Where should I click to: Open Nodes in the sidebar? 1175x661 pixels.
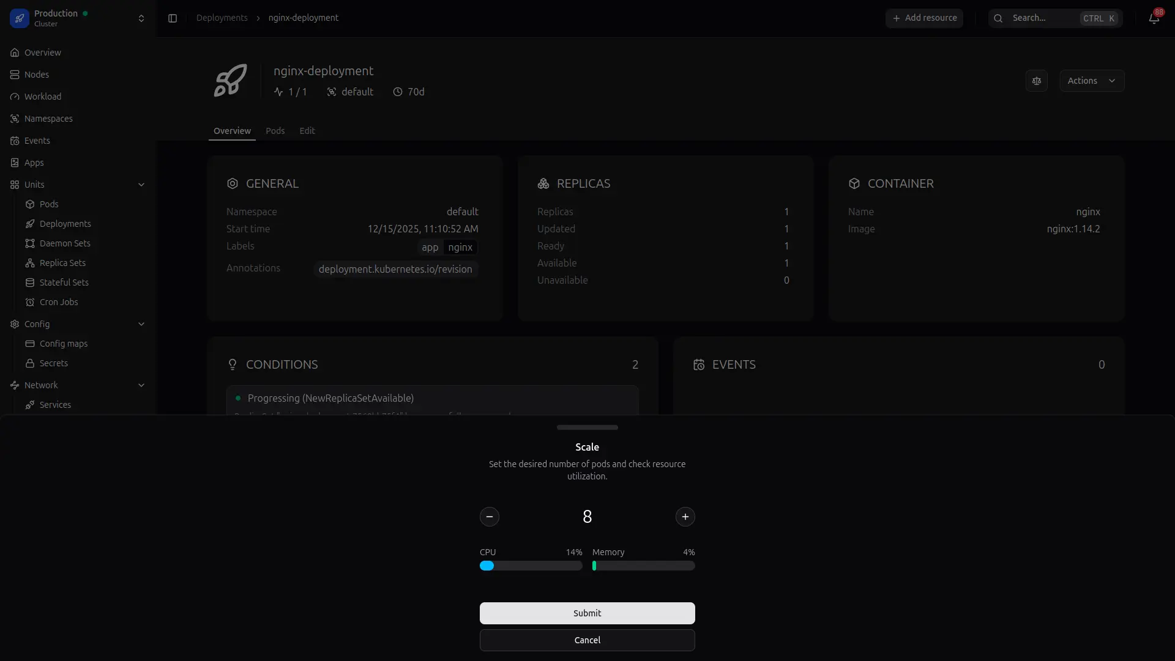pos(37,75)
